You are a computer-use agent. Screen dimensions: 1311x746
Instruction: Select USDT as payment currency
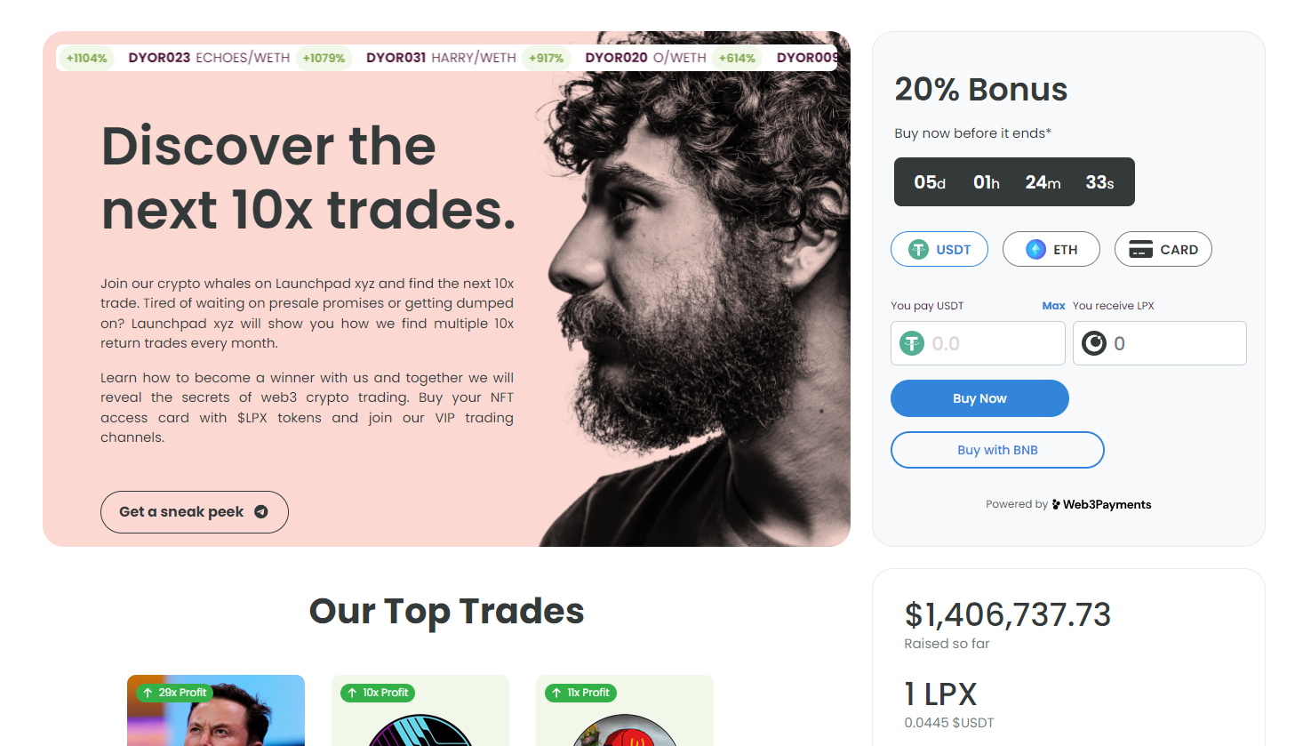pos(939,249)
